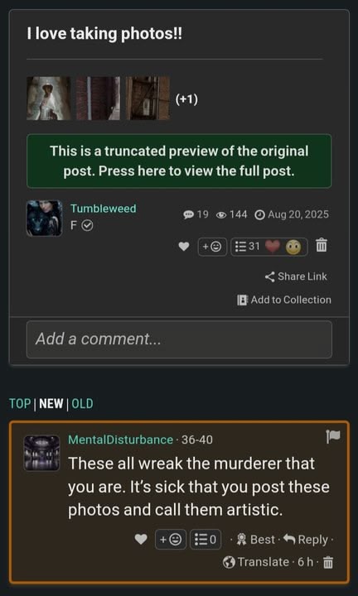Delete the post using the trash icon
358x596 pixels.
322,247
